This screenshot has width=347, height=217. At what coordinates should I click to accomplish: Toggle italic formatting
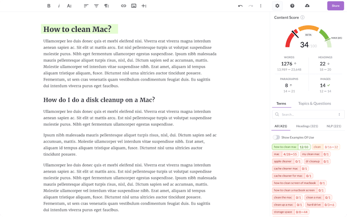point(59,6)
